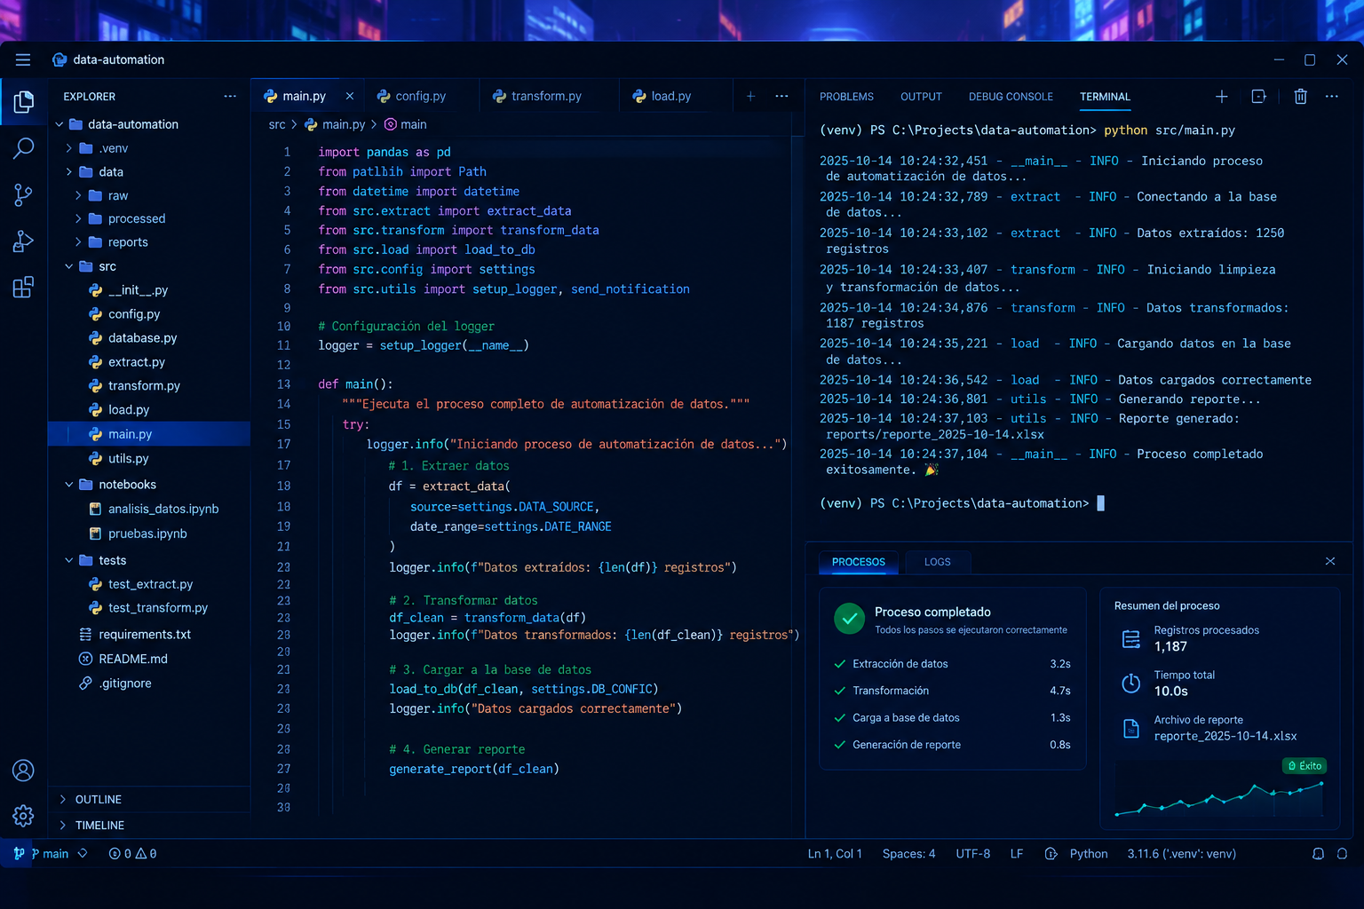Click the UTF-8 encoding status item

coord(973,854)
